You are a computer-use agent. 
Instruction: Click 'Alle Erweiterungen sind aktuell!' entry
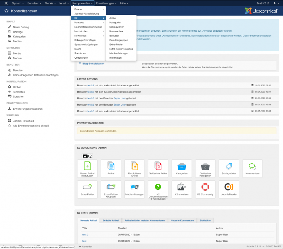pyautogui.click(x=31, y=126)
